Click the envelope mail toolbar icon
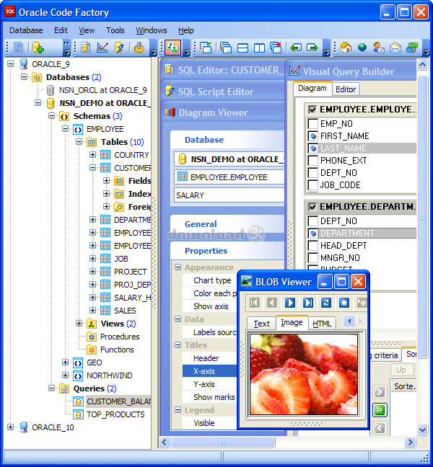This screenshot has height=467, width=433. tap(395, 48)
